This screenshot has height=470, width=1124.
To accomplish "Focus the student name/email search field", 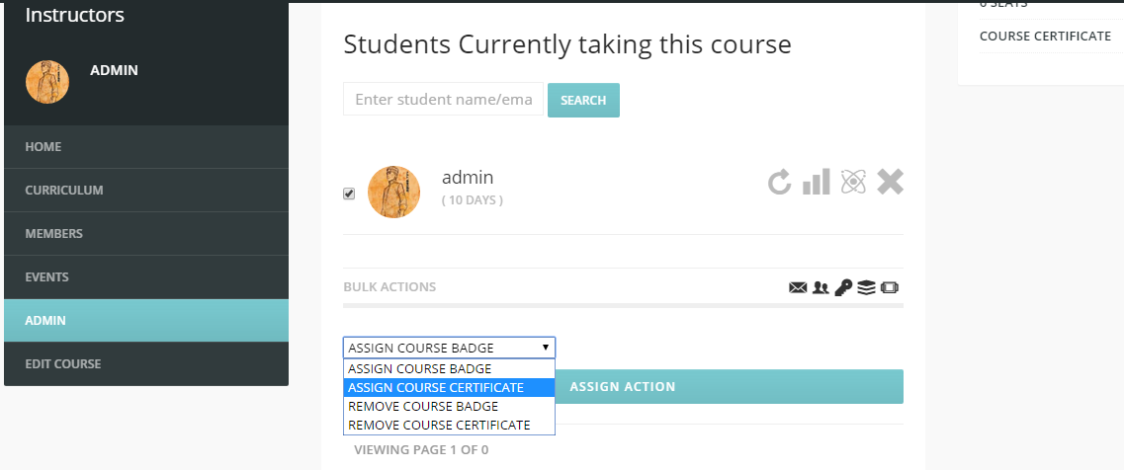I will (443, 99).
